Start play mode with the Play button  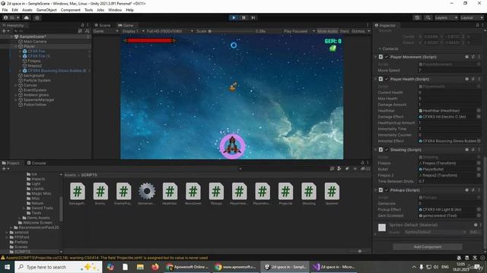point(234,17)
